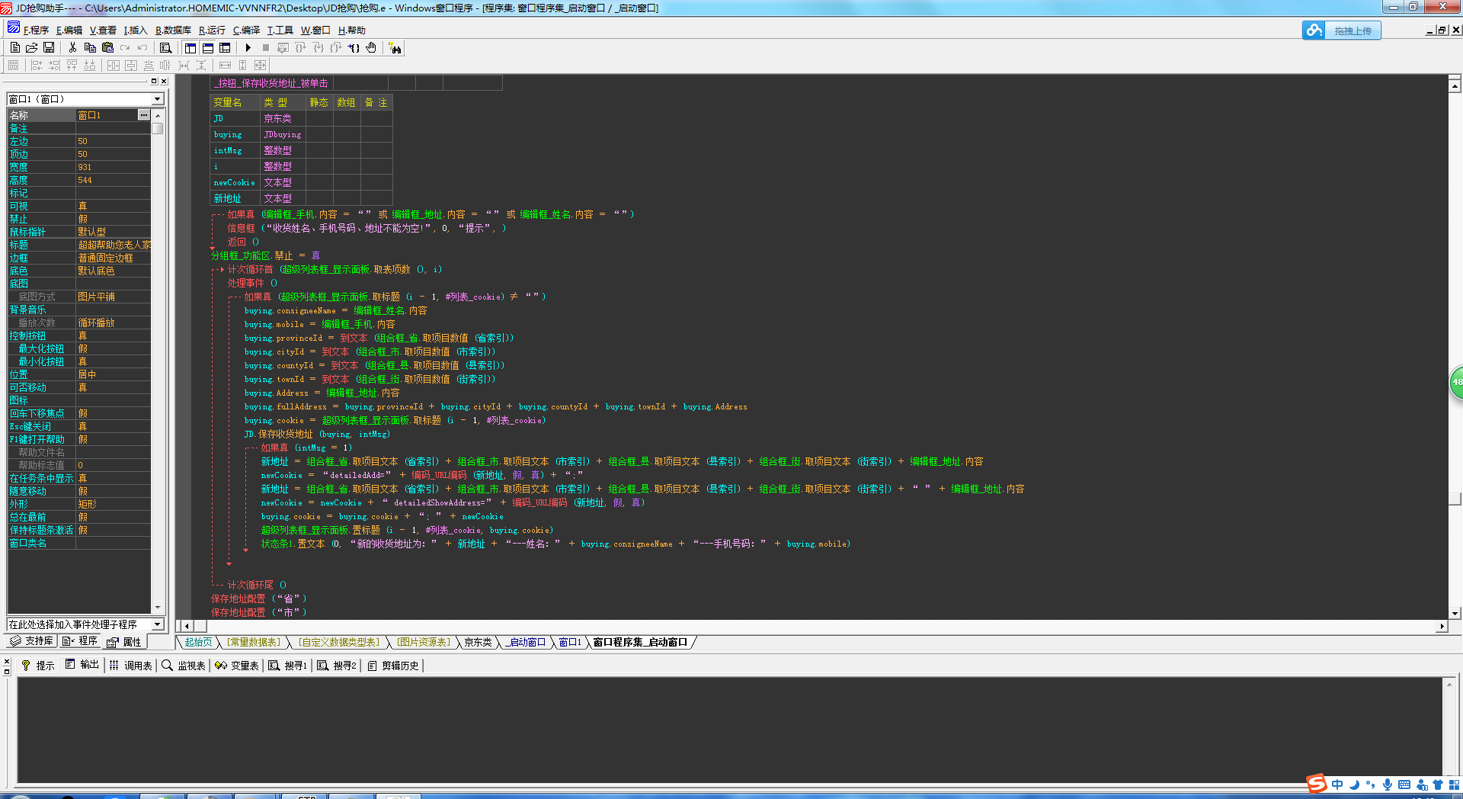Switch to the 属性 panel tab
This screenshot has height=799, width=1463.
pyautogui.click(x=124, y=642)
